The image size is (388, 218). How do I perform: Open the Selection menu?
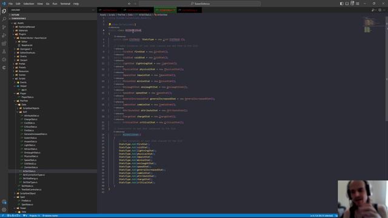[28, 4]
